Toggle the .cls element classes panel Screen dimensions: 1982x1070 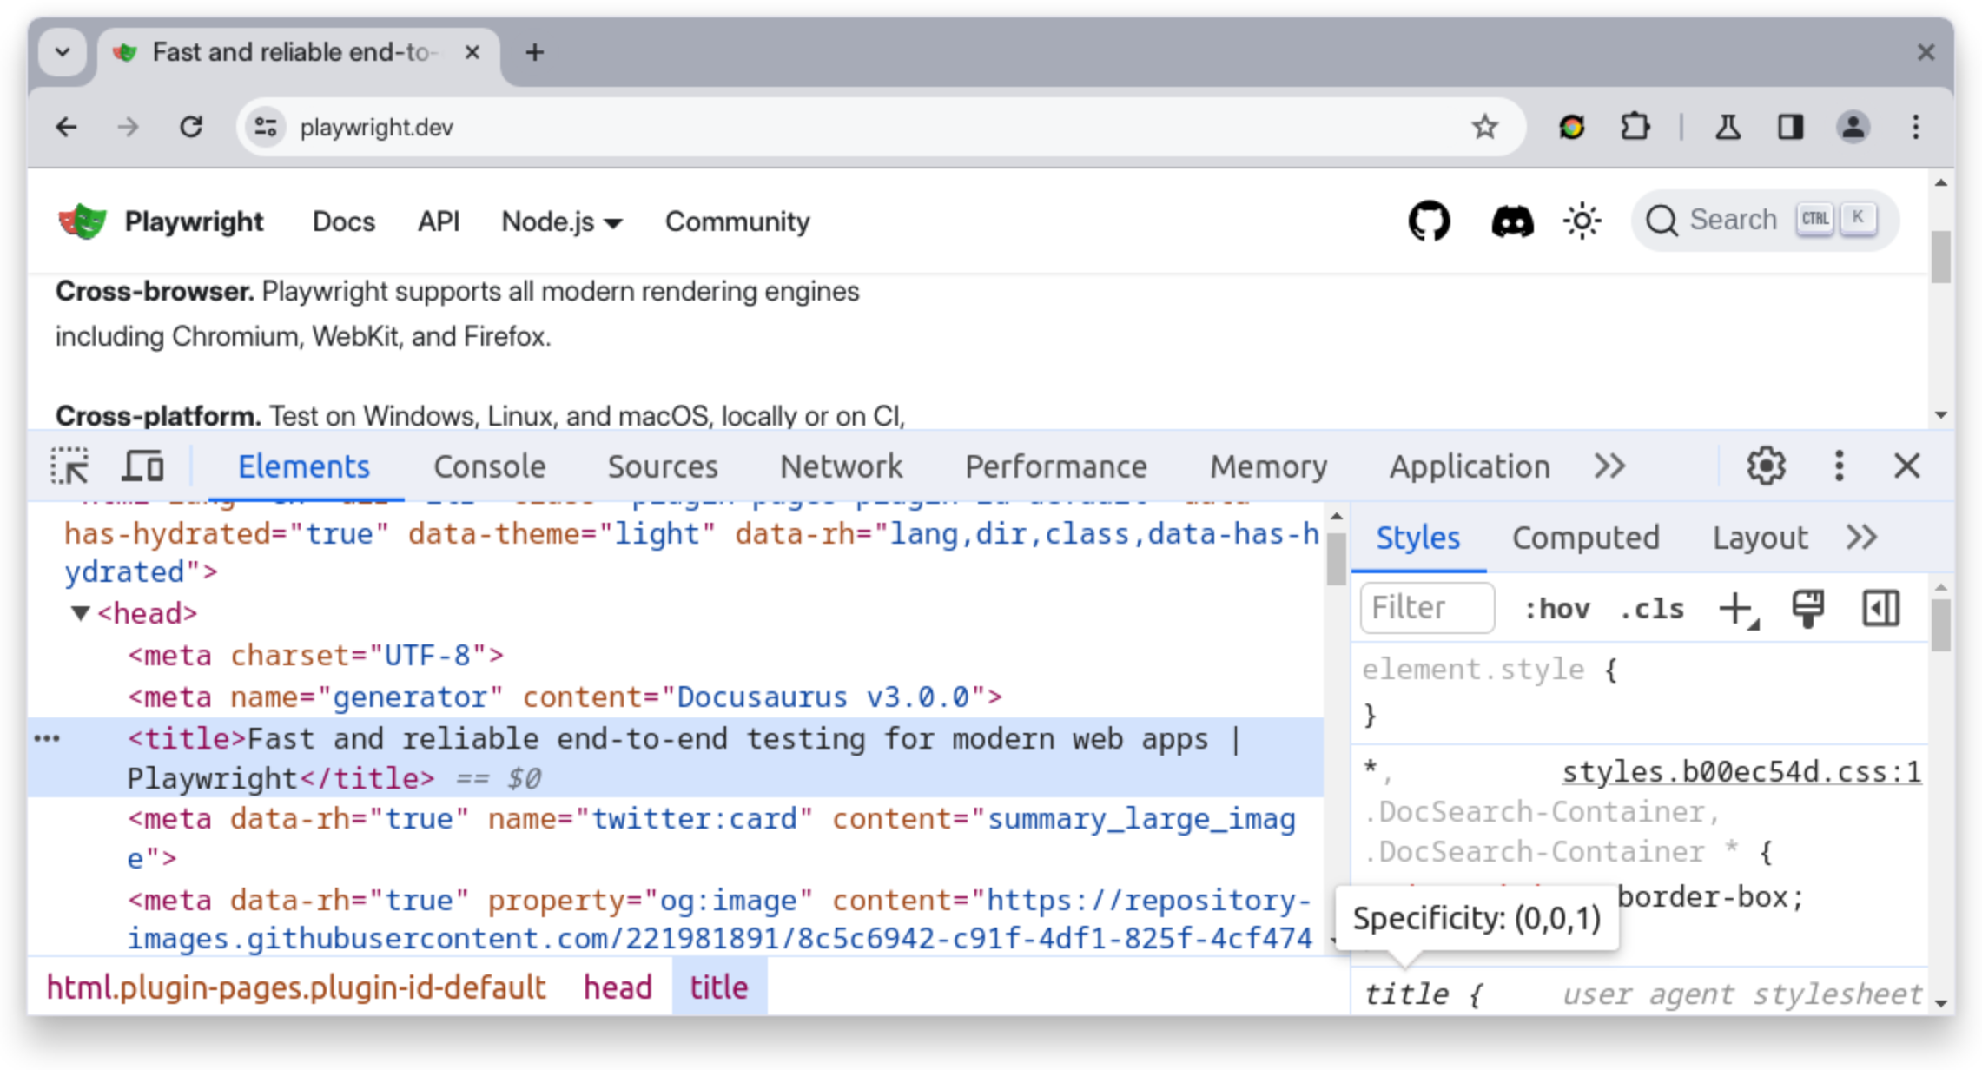click(x=1652, y=608)
